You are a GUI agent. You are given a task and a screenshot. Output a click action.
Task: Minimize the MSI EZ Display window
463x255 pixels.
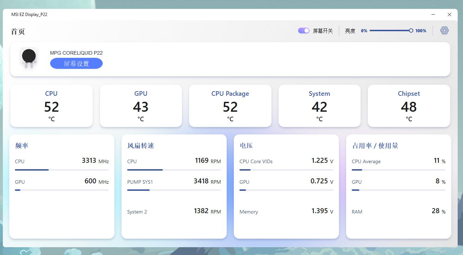(434, 15)
